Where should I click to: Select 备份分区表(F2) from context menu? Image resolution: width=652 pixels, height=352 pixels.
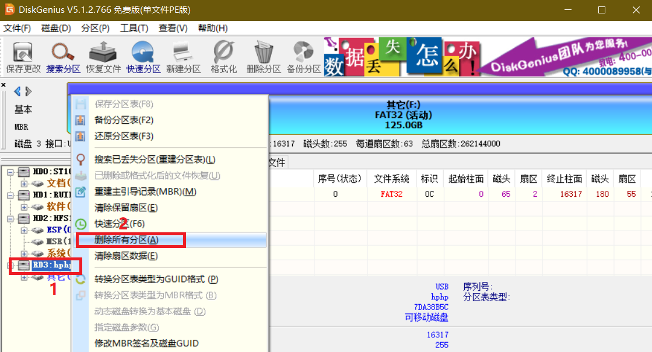[x=124, y=120]
